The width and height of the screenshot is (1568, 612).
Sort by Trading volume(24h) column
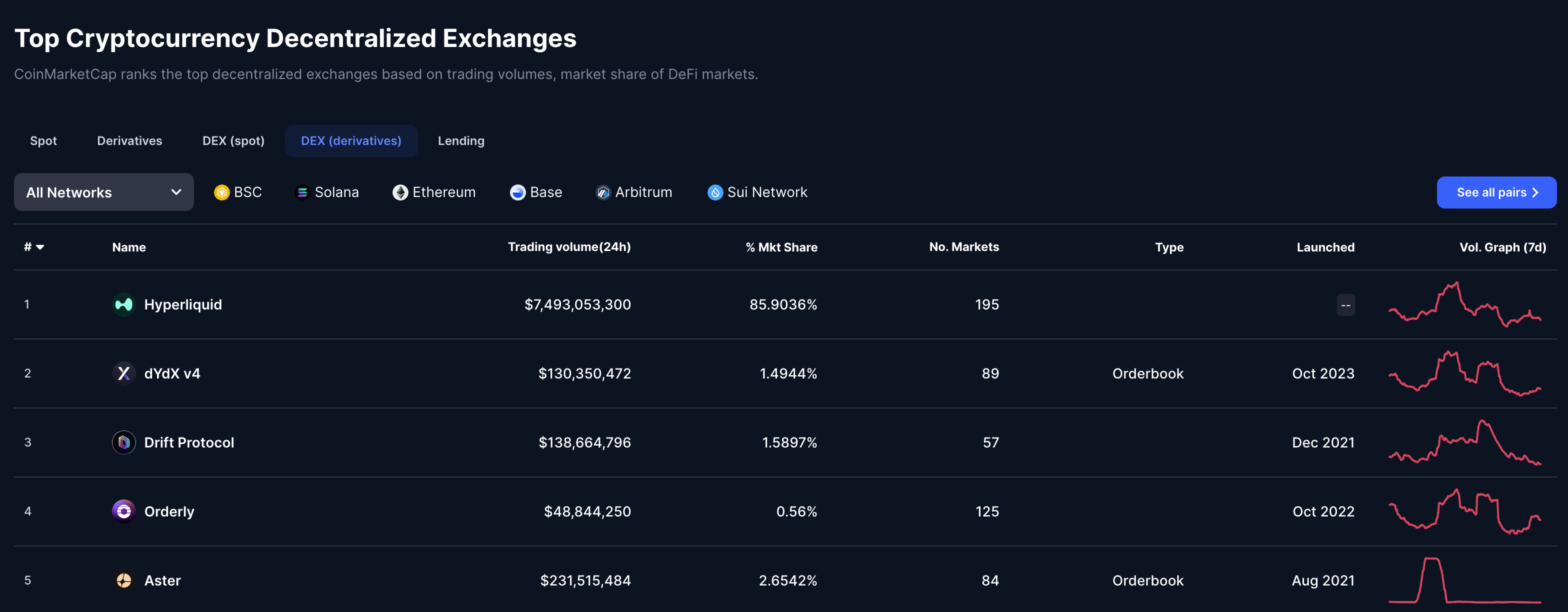(568, 246)
